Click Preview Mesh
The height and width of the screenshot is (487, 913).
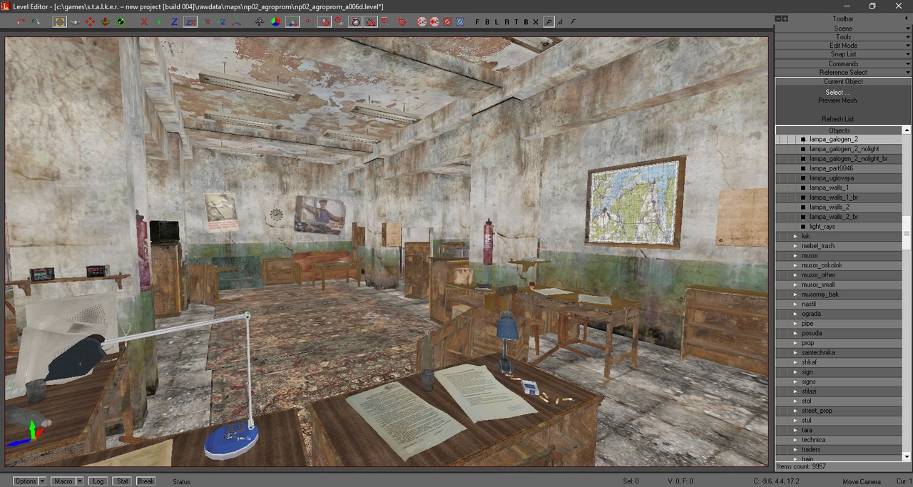coord(837,101)
